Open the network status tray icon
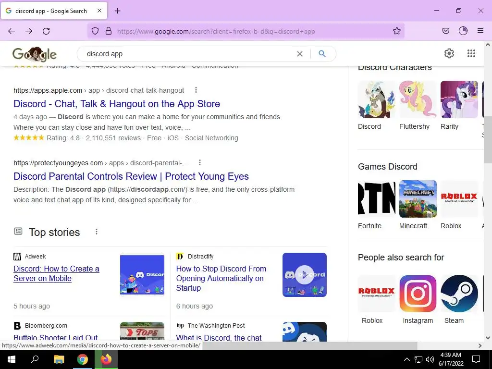This screenshot has height=369, width=492. 418,359
